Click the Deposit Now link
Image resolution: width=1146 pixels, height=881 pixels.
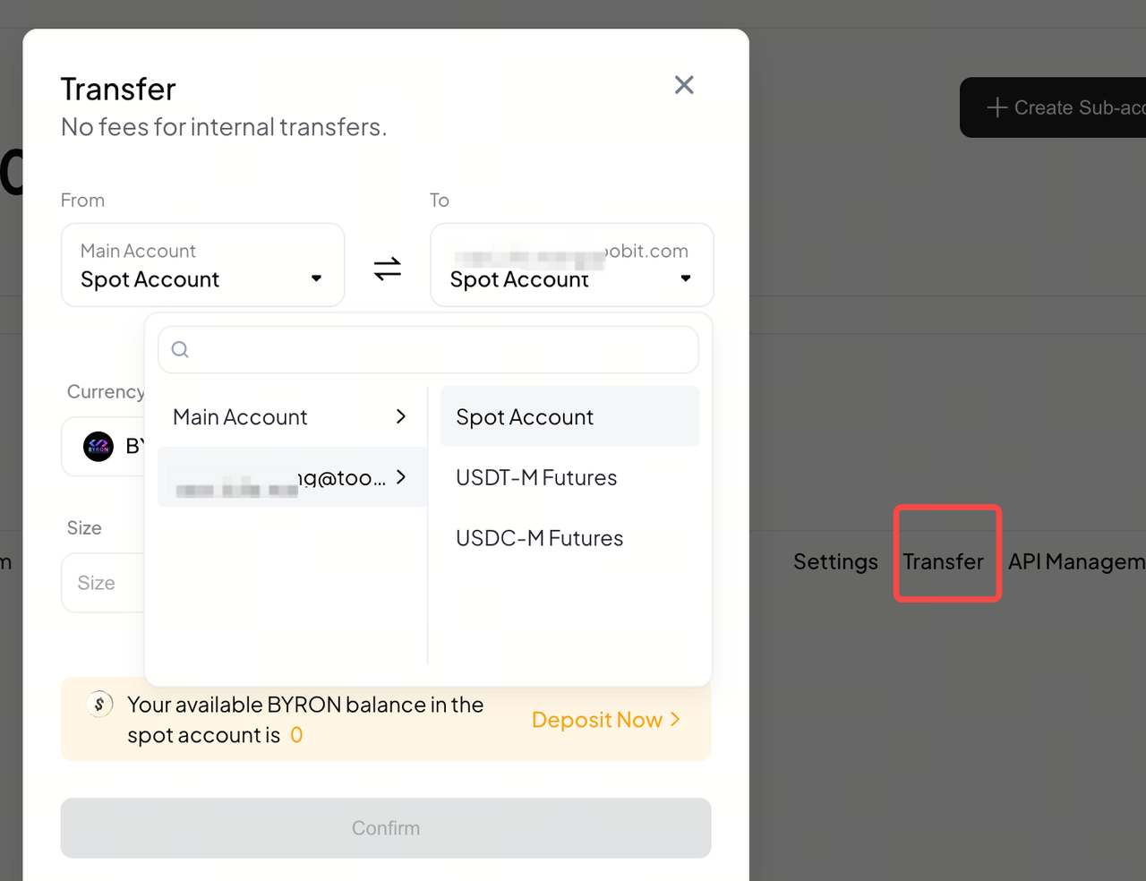[x=605, y=720]
